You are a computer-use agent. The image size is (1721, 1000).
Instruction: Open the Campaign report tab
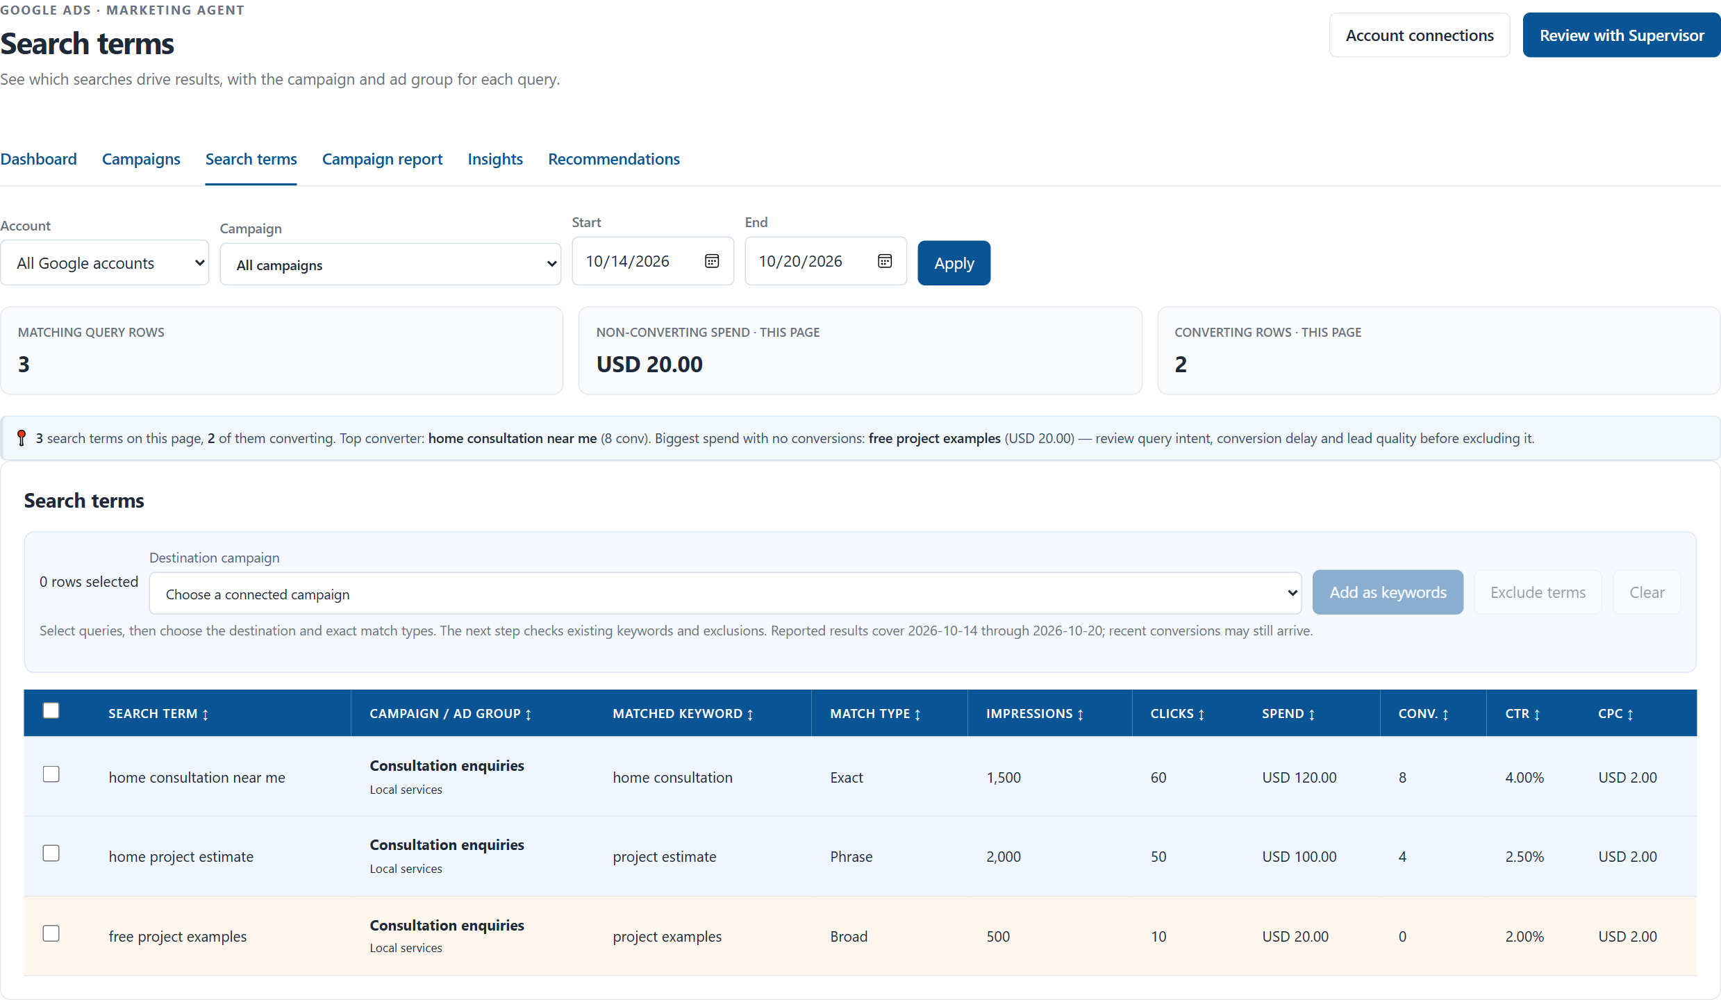(x=382, y=159)
